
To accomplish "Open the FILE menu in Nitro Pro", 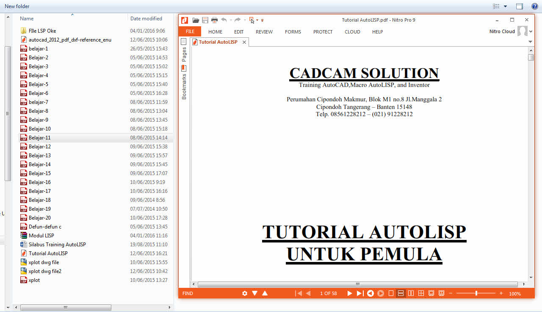I will coord(190,32).
